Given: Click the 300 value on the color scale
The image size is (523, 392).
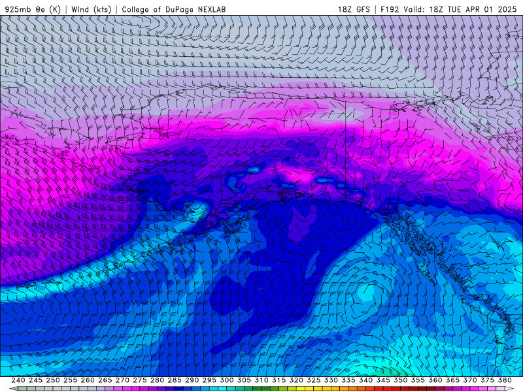Looking at the screenshot, I should (226, 380).
